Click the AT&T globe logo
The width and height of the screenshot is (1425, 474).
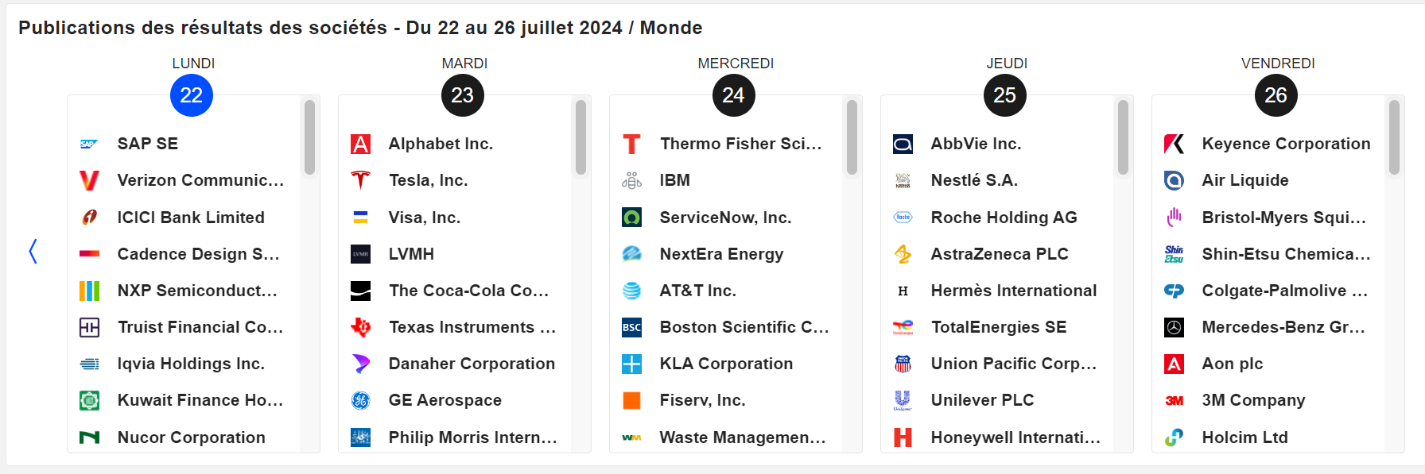(x=631, y=291)
